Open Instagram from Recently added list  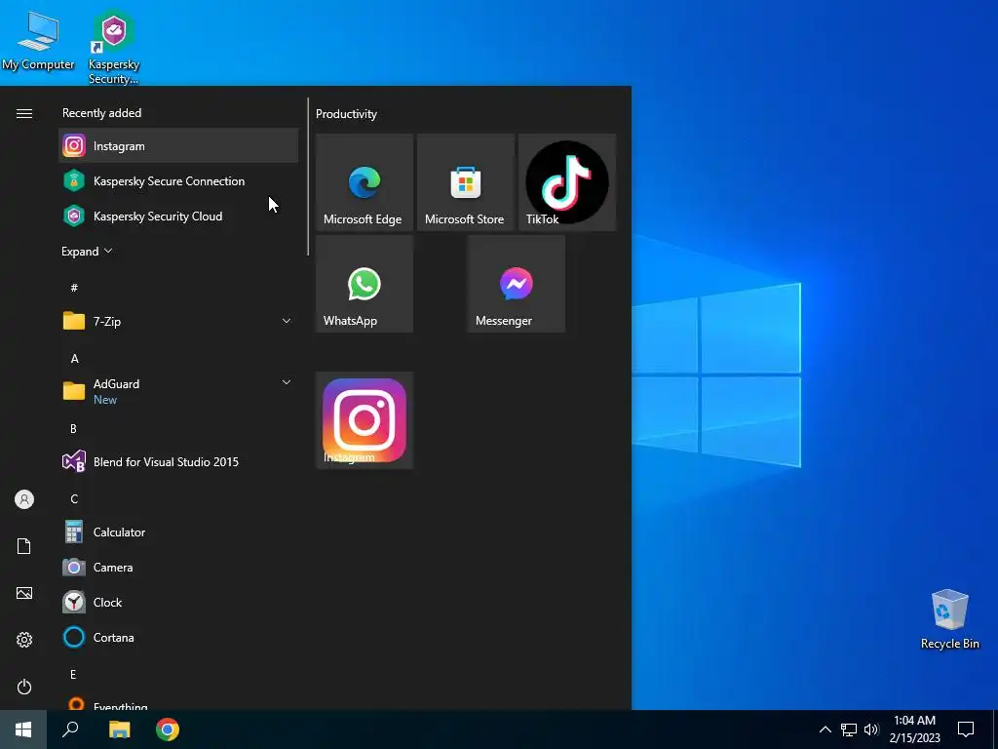click(x=178, y=146)
